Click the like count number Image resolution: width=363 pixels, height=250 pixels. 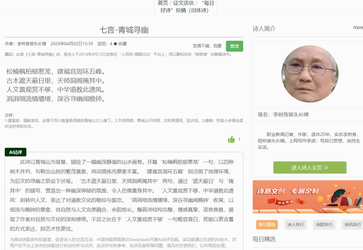[239, 139]
